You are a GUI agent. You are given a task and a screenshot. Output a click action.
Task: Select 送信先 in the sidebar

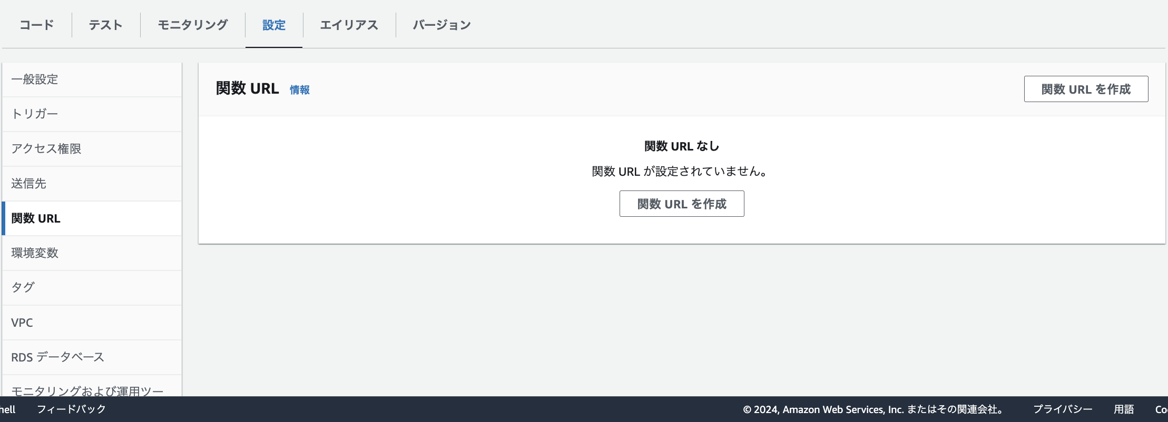coord(29,184)
